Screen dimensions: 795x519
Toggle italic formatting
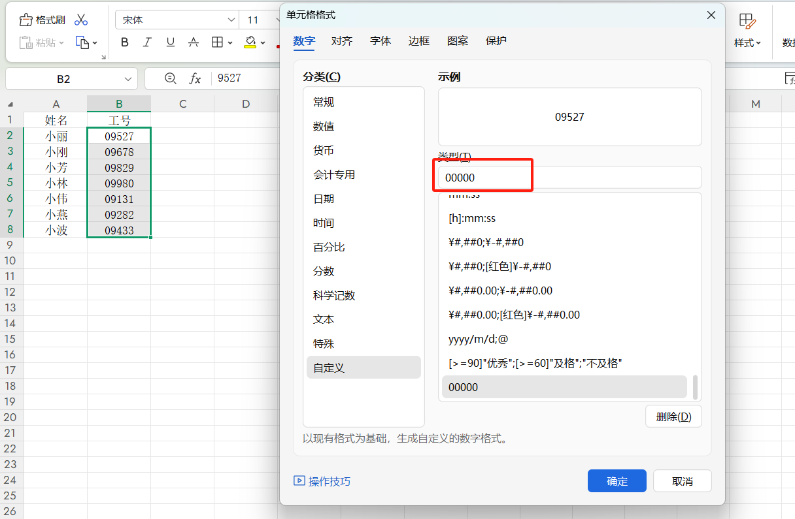click(147, 42)
